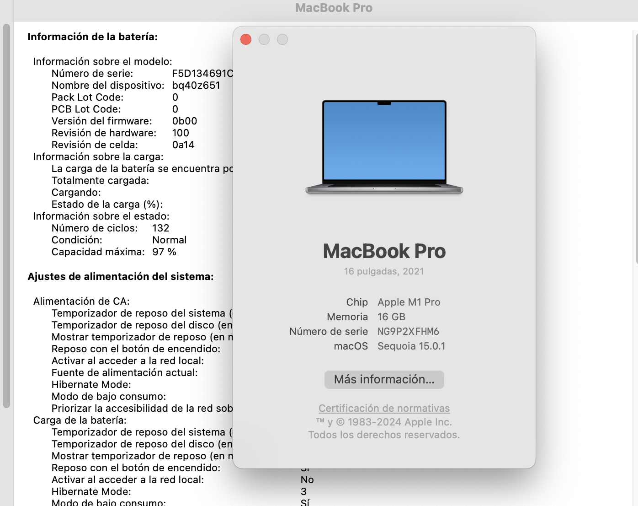Open the Certificación de normativas link
The width and height of the screenshot is (638, 506).
coord(384,408)
